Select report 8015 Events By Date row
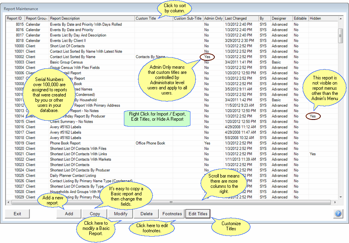 coord(80,25)
